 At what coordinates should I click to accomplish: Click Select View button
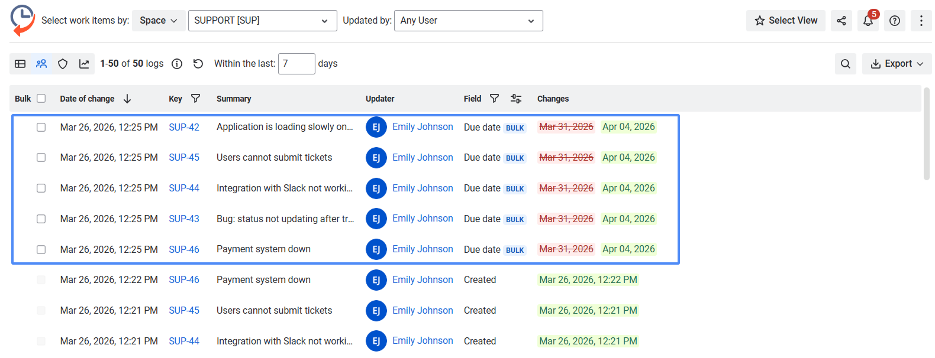(x=785, y=21)
